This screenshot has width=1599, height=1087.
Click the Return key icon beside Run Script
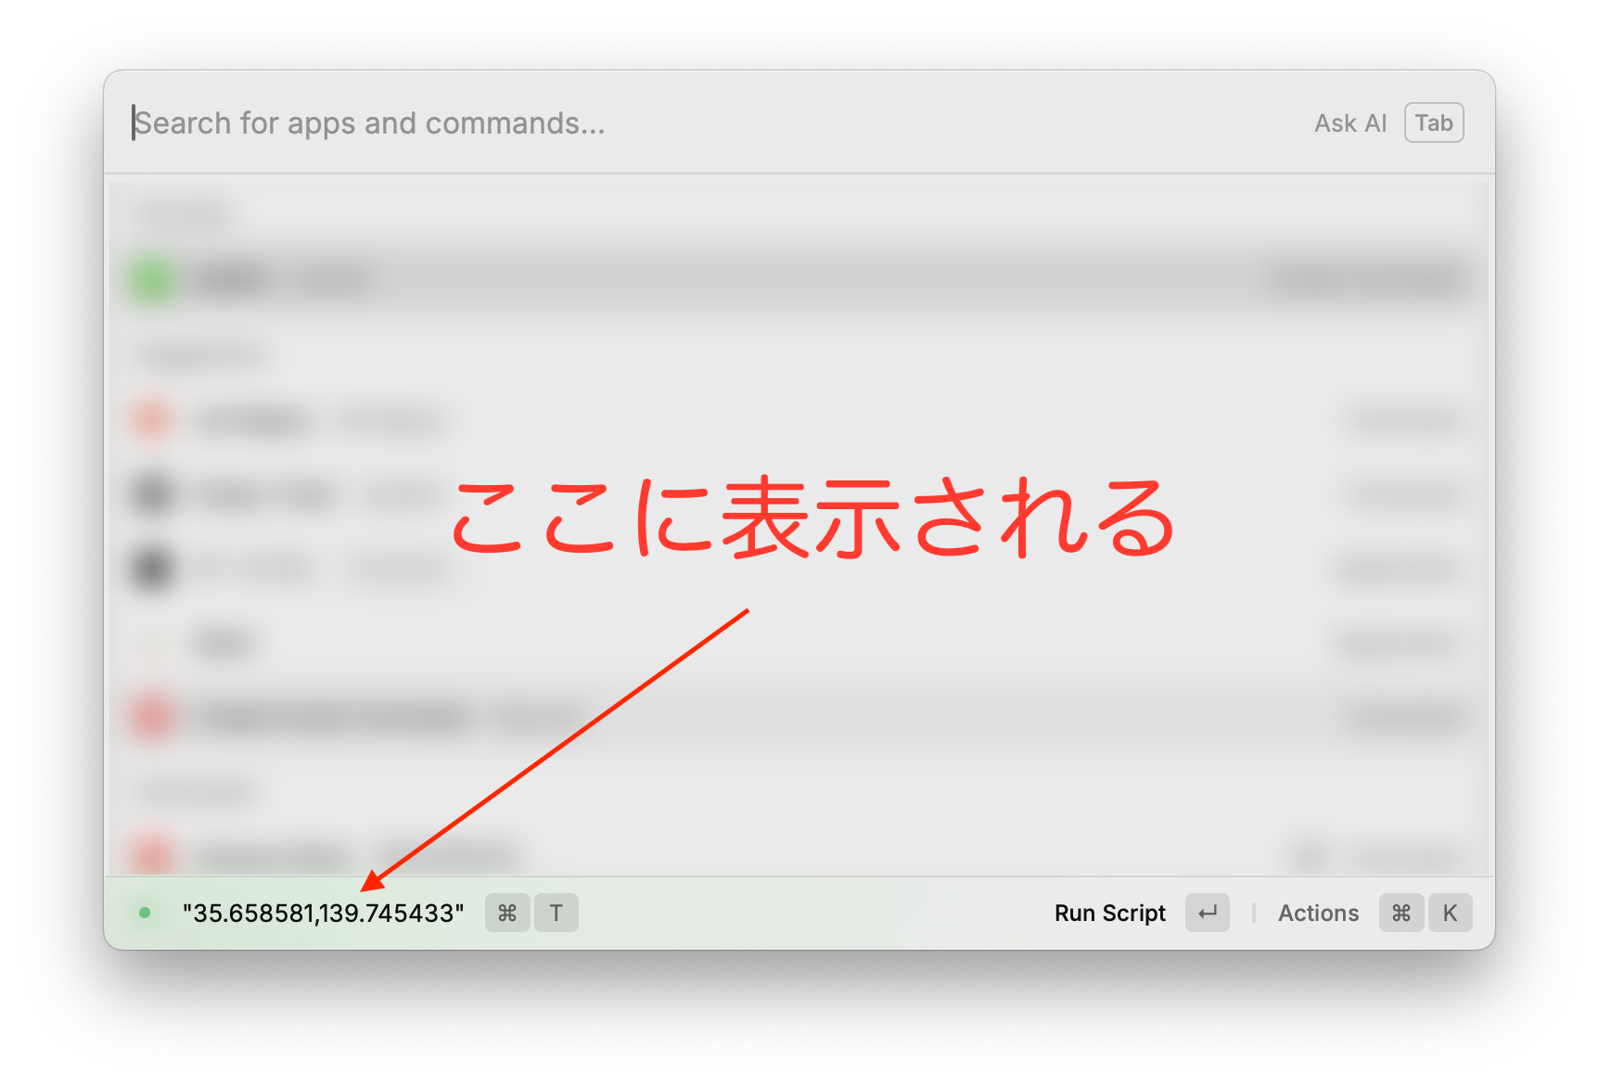pyautogui.click(x=1208, y=913)
